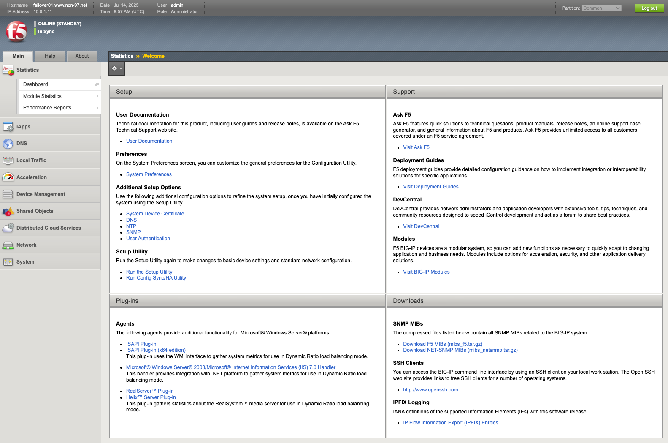Expand the Device Management section
This screenshot has height=443, width=668.
tap(50, 194)
